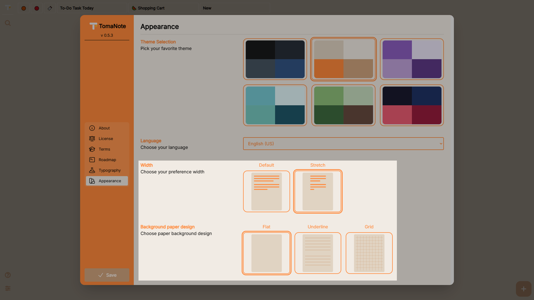Pick the dark black-and-blue theme
534x300 pixels.
tap(275, 59)
